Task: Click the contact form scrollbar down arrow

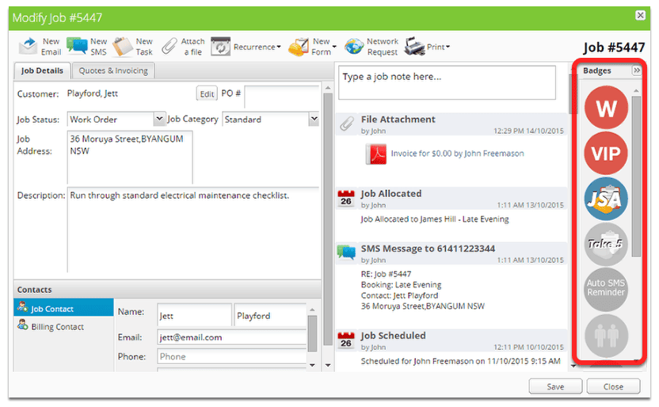Action: click(x=312, y=365)
